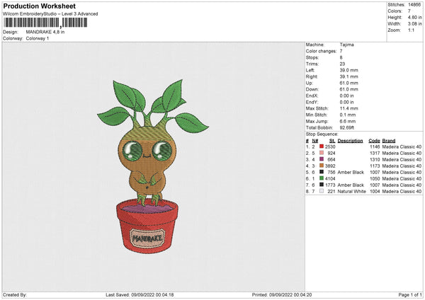425x300 pixels.
Task: Click the "Page 1 of 1" indicator
Action: click(410, 294)
